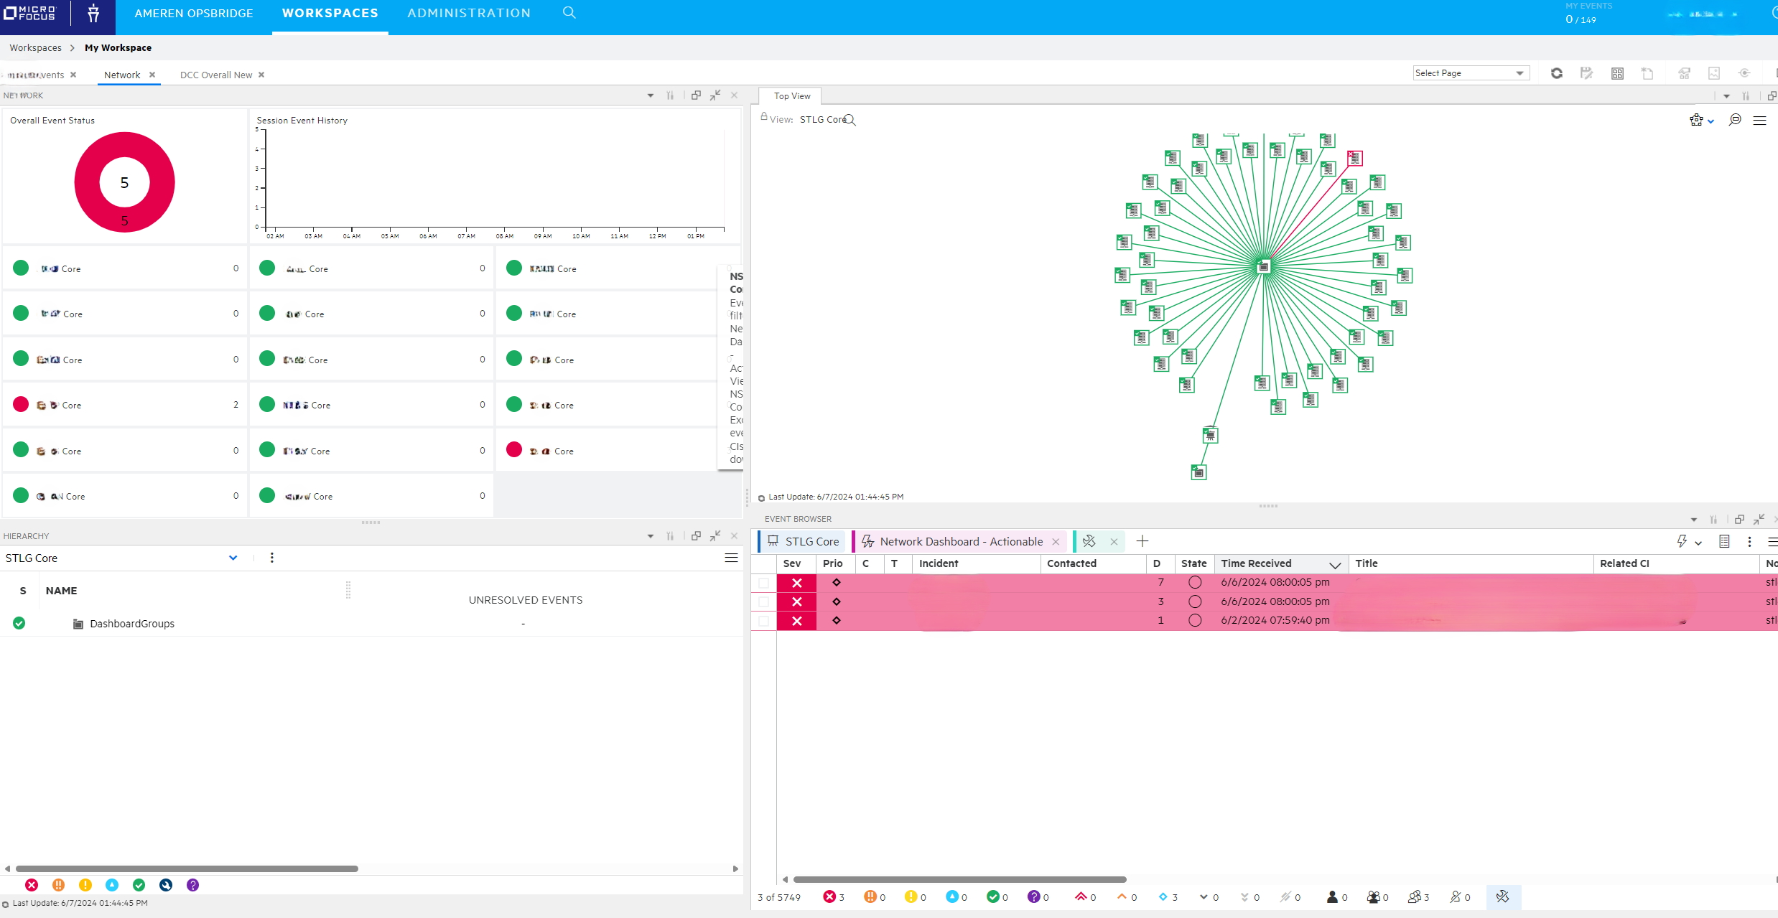Add a new event browser tab with plus
This screenshot has width=1778, height=918.
pyautogui.click(x=1142, y=541)
